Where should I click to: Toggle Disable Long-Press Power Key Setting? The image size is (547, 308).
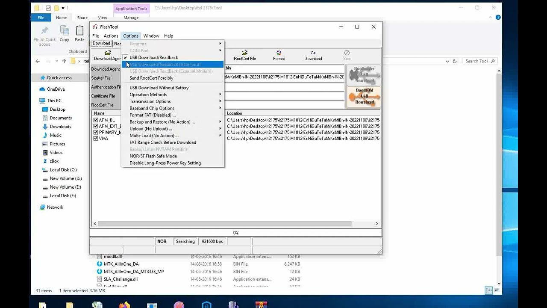[173, 163]
